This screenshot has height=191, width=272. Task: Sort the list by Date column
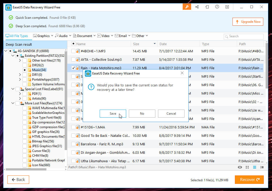[178, 44]
